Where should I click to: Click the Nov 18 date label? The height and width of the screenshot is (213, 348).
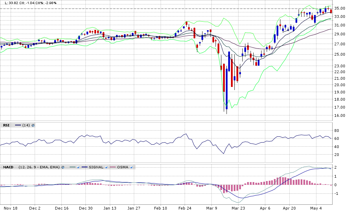pos(11,208)
